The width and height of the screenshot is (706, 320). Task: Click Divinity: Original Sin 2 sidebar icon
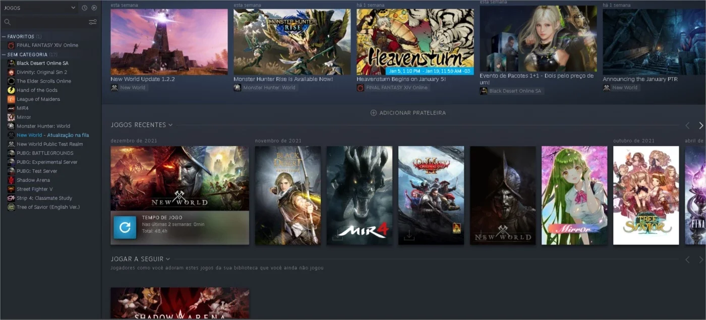(11, 72)
